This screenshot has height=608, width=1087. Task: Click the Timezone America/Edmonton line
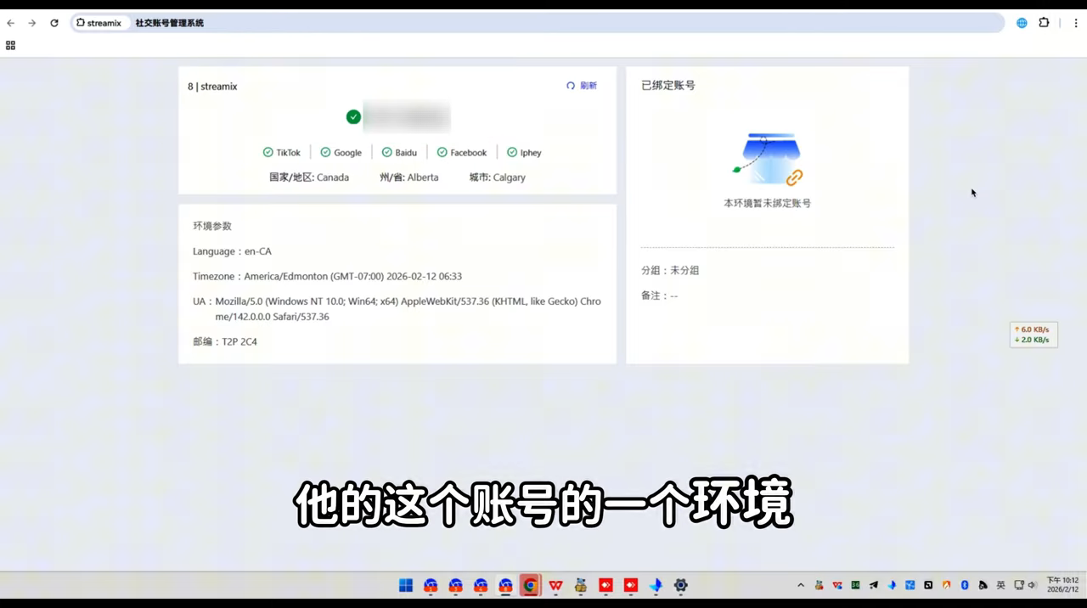[327, 276]
